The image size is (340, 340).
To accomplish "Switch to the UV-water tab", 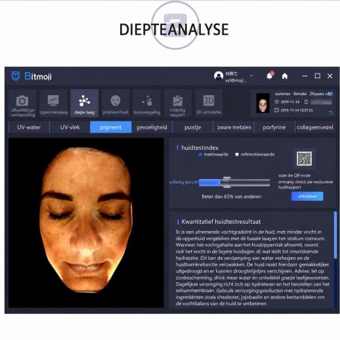I will coord(29,127).
